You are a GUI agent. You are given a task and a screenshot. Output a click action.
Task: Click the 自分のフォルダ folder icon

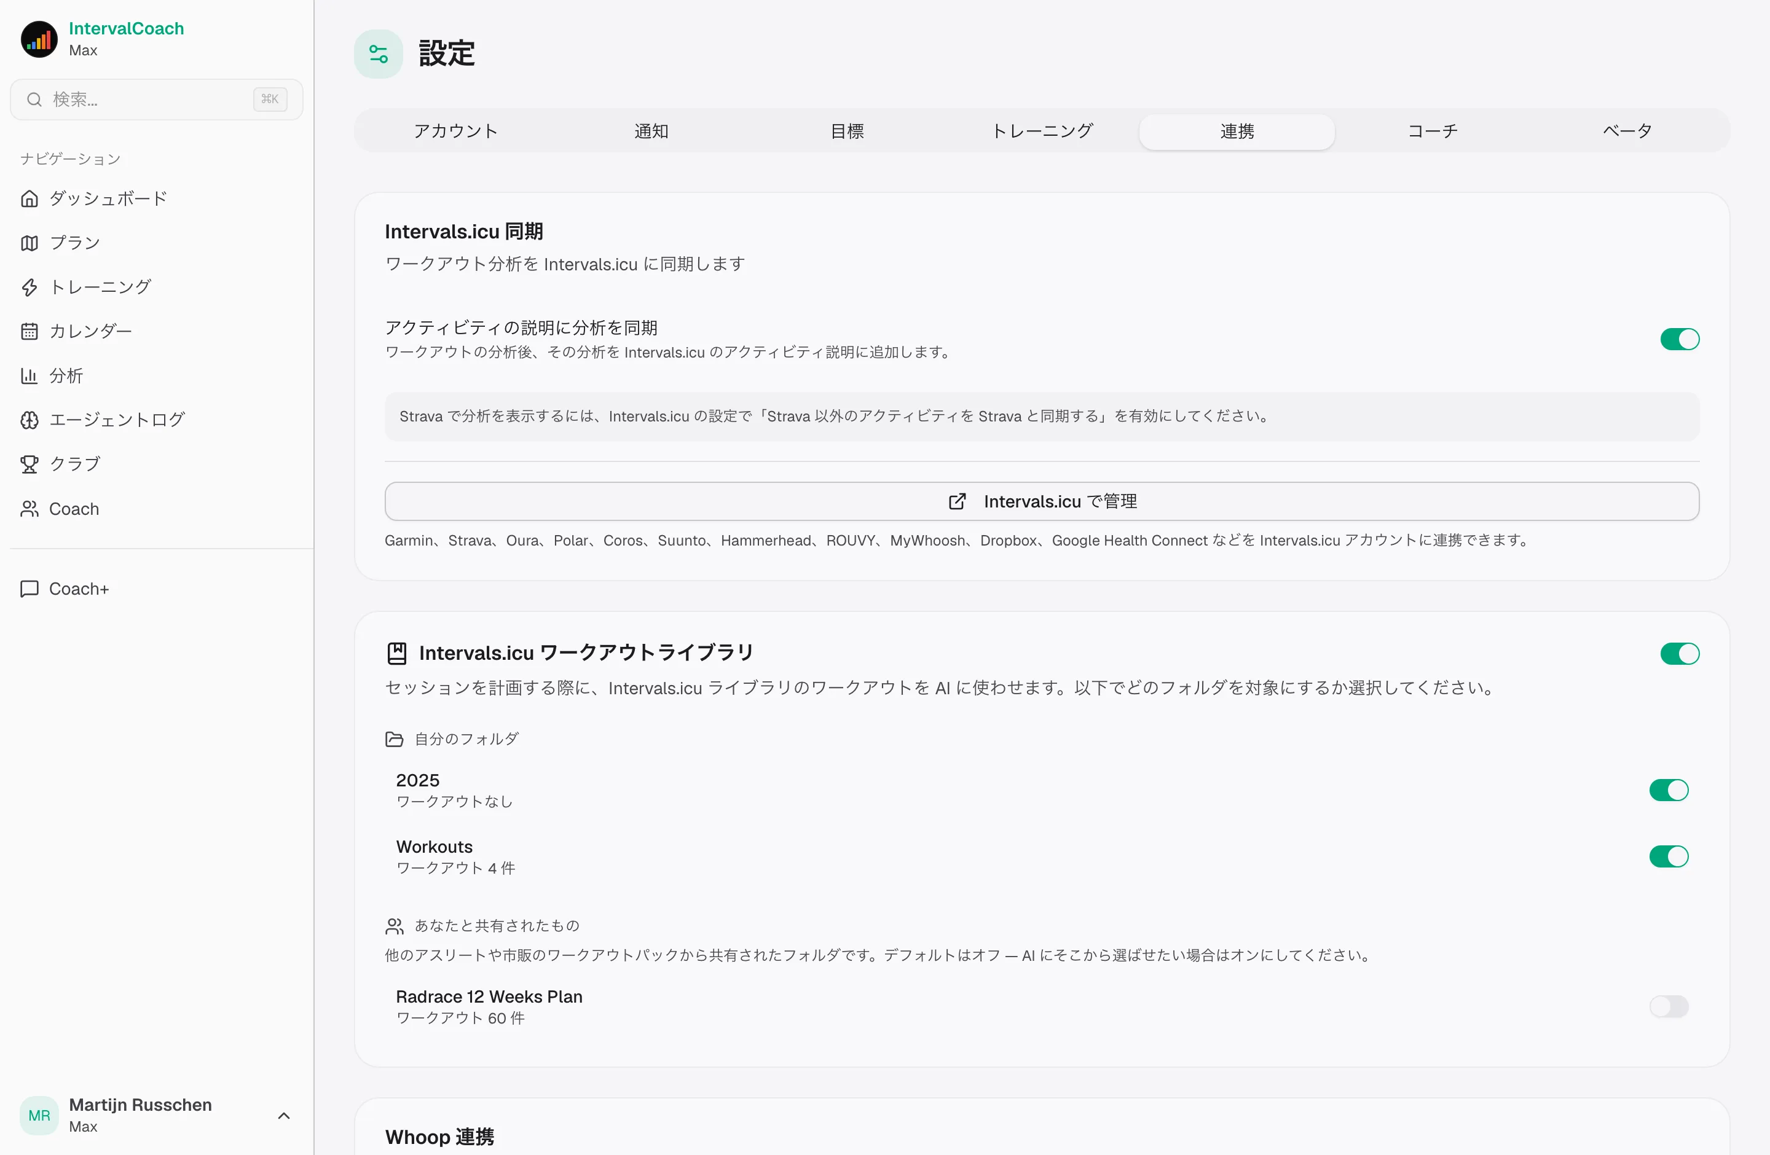pyautogui.click(x=394, y=740)
